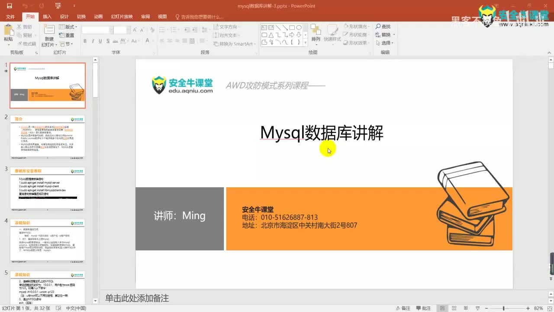The width and height of the screenshot is (554, 312).
Task: Open the font size combo box
Action: pos(122,30)
